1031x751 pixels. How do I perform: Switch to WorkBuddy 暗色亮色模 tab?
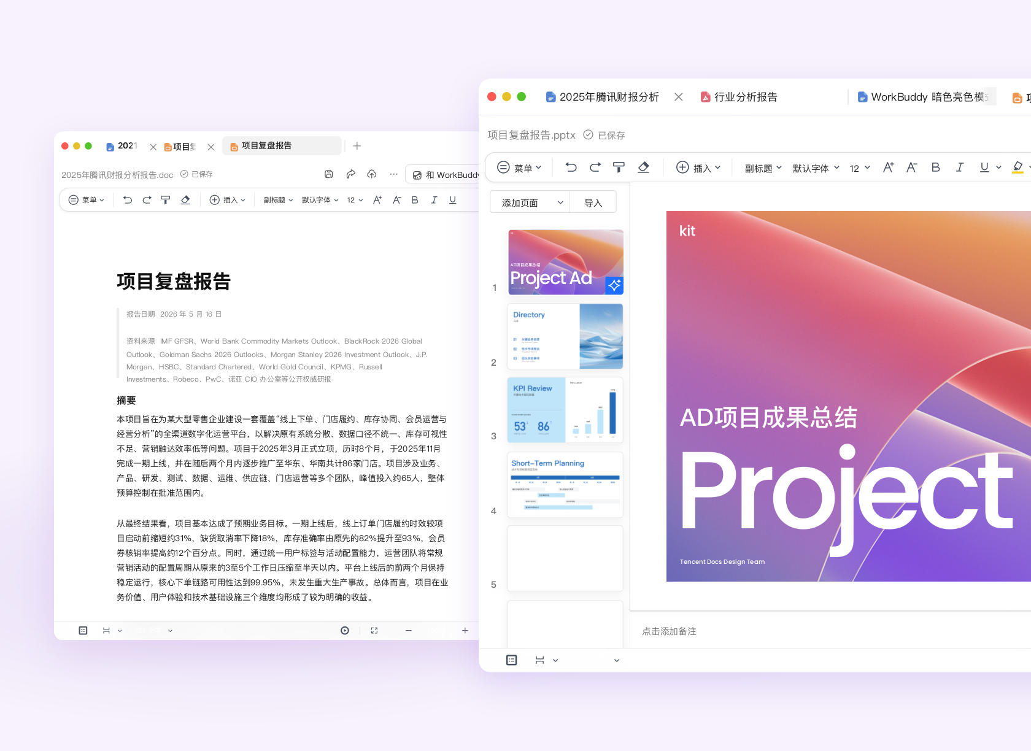(924, 97)
